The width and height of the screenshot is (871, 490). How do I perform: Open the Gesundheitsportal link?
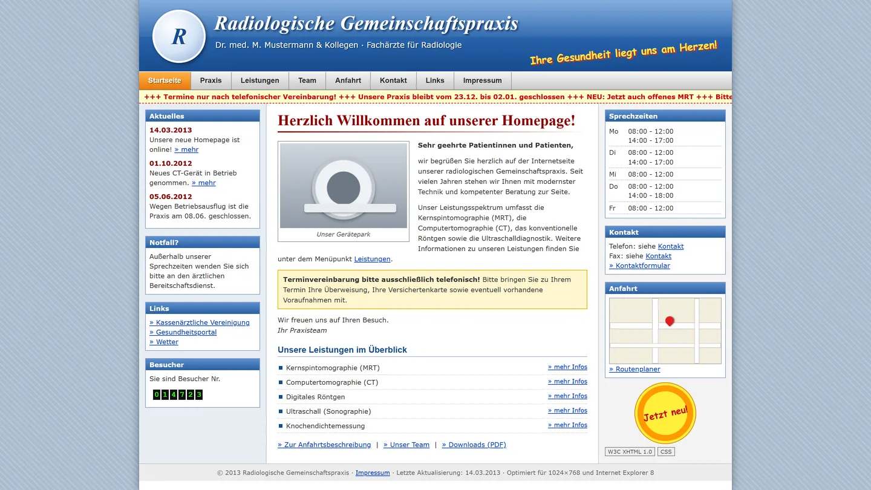[x=183, y=332]
